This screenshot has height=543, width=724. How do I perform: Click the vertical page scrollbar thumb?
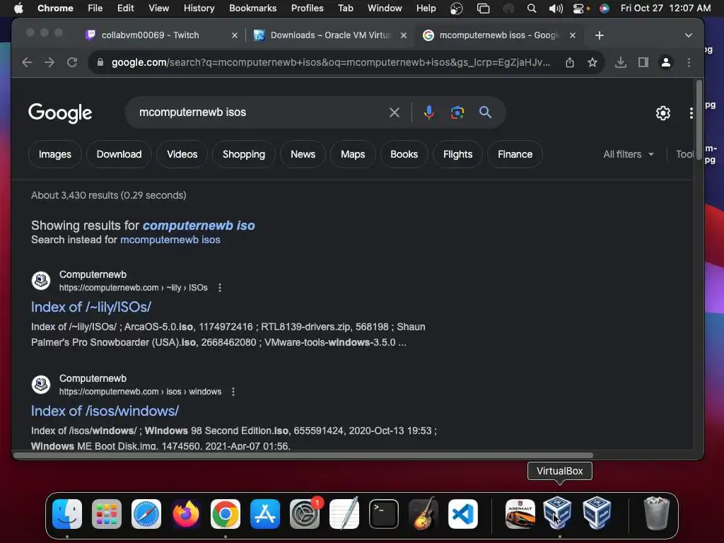tap(699, 121)
